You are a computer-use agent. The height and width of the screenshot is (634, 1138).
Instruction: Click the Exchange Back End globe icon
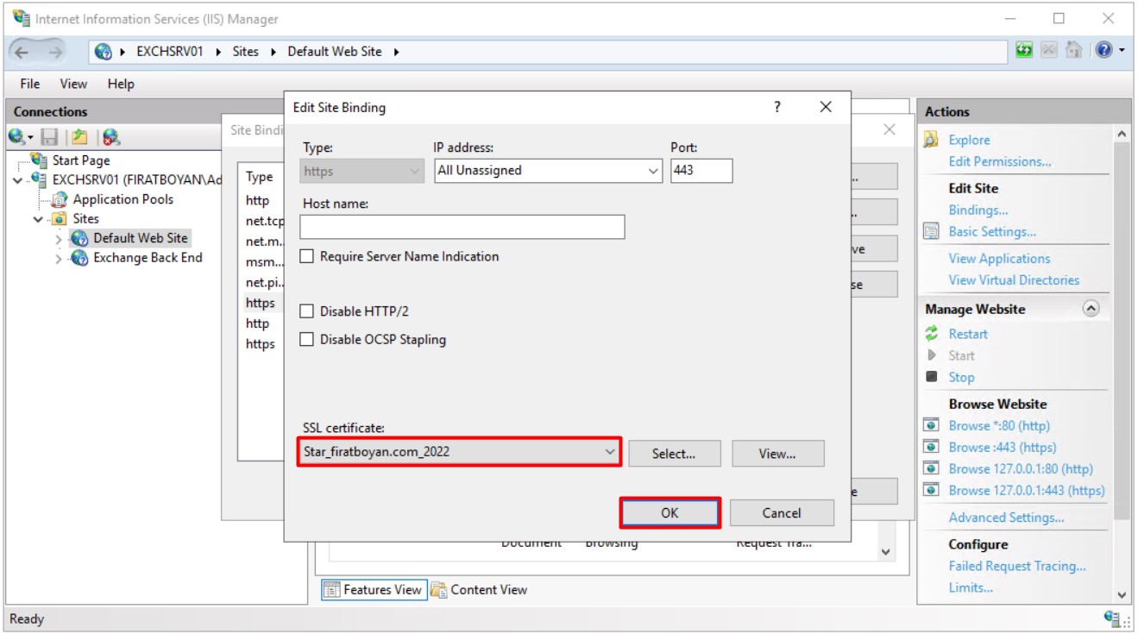coord(79,257)
